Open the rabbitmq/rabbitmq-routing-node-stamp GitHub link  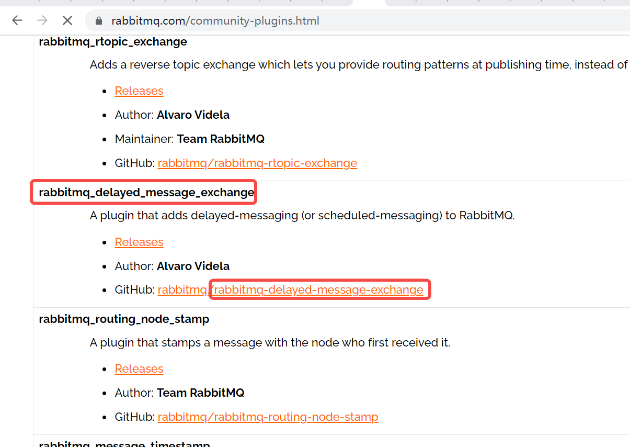268,417
